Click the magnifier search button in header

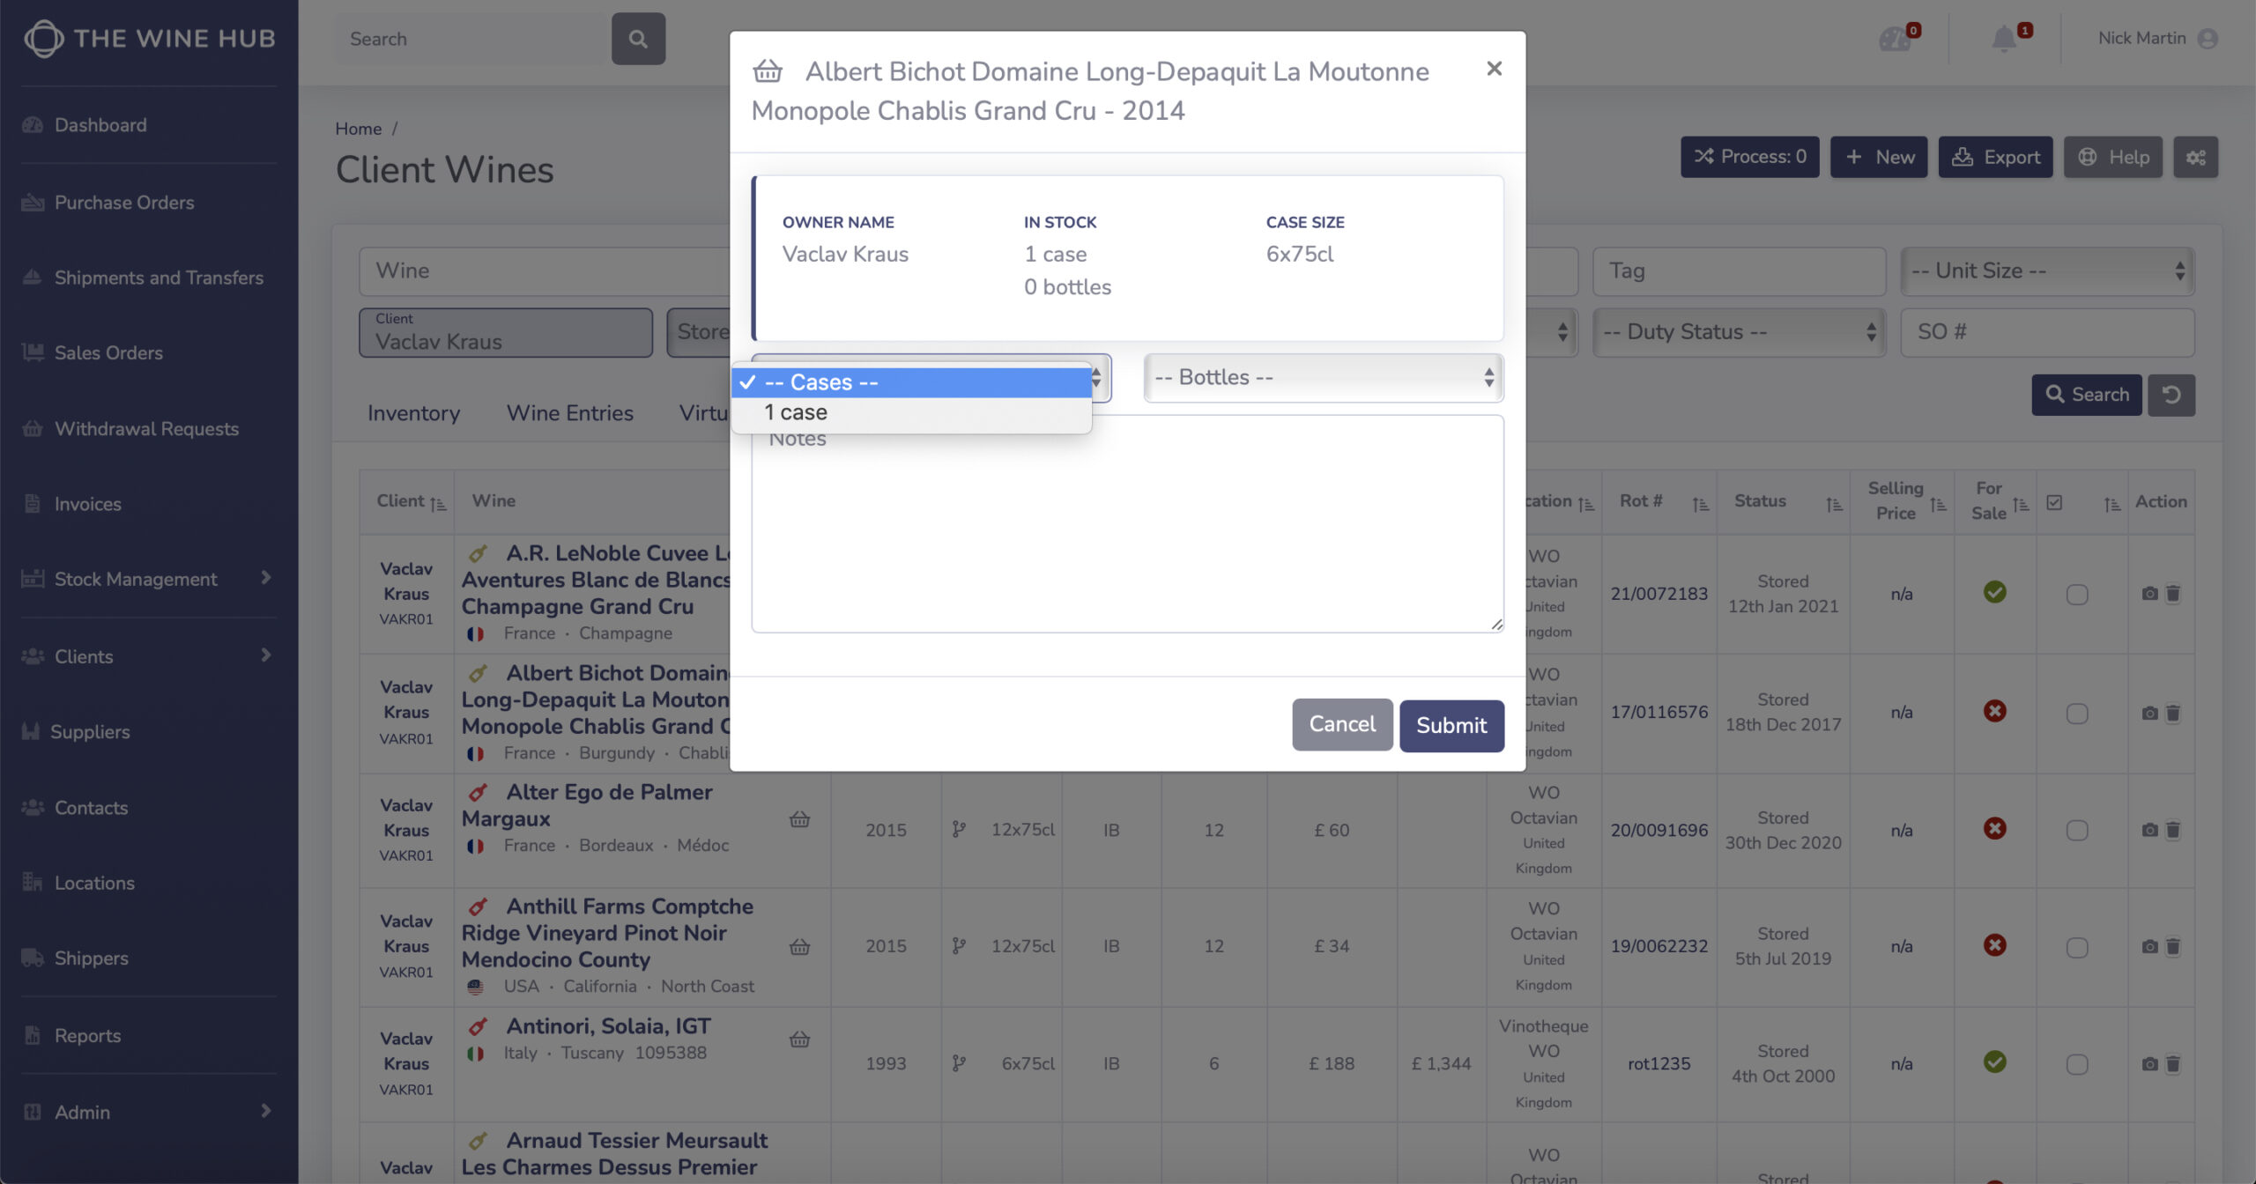point(638,39)
